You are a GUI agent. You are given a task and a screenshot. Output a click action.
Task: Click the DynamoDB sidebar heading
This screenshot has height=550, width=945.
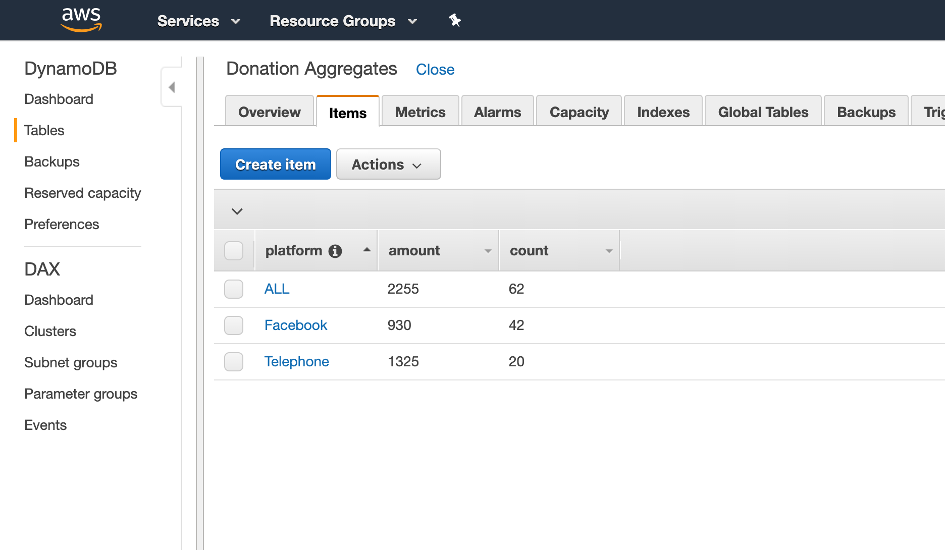tap(71, 69)
